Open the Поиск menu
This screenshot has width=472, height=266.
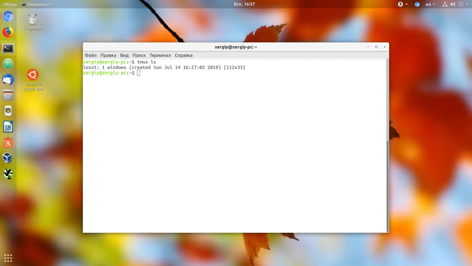[x=139, y=55]
